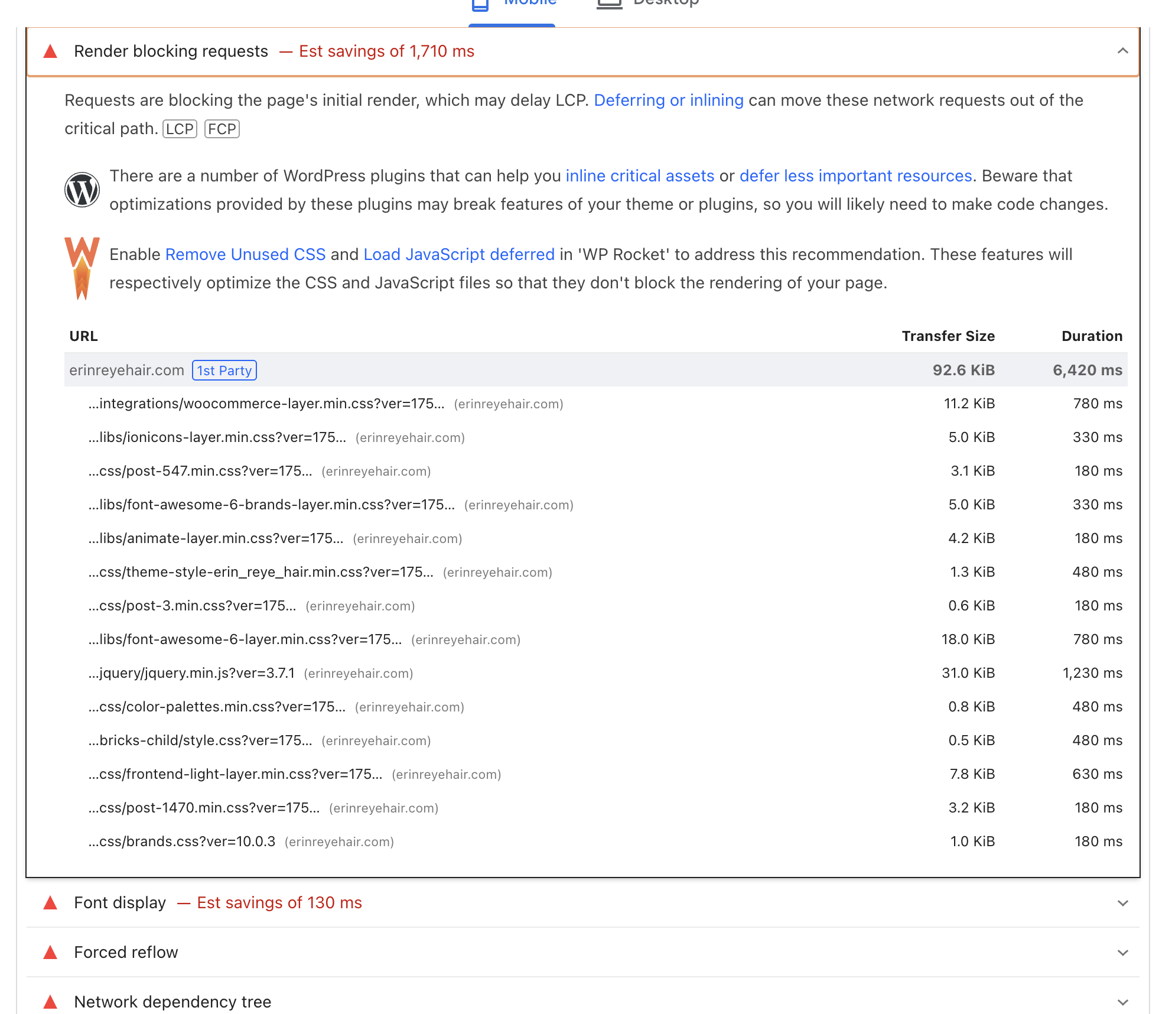The image size is (1159, 1014).
Task: Open the post-1470.min.css URL
Action: 204,808
